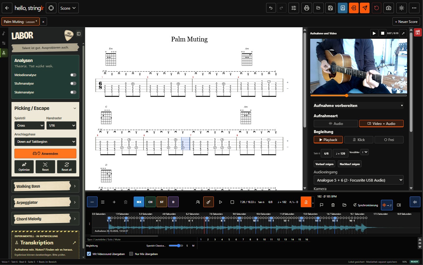Open the Score dropdown in the header
423x265 pixels.
click(68, 8)
